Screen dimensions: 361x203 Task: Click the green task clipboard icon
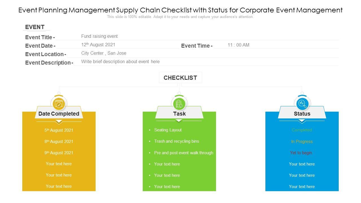click(179, 104)
